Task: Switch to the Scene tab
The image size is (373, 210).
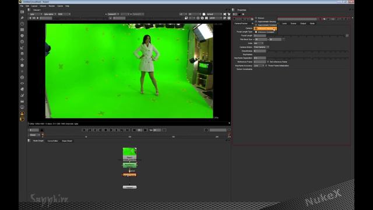Action: [293, 23]
